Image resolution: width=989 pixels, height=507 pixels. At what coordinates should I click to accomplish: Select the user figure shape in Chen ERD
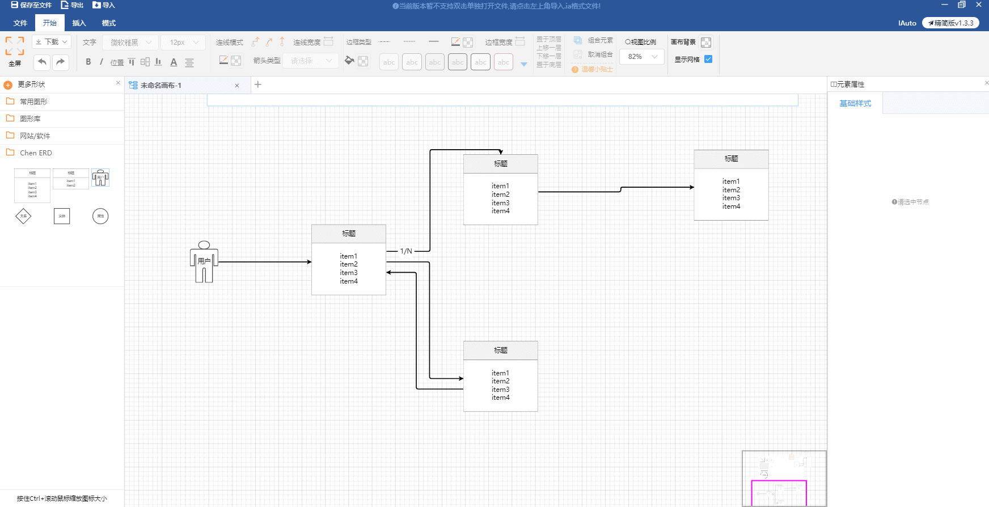tap(100, 178)
